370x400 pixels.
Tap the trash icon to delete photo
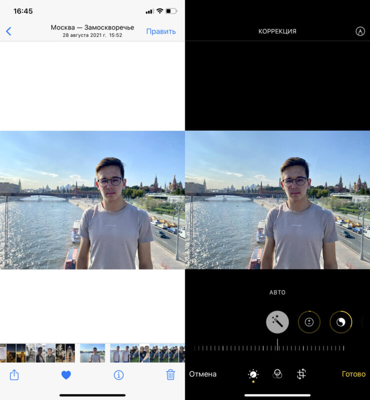tap(170, 375)
